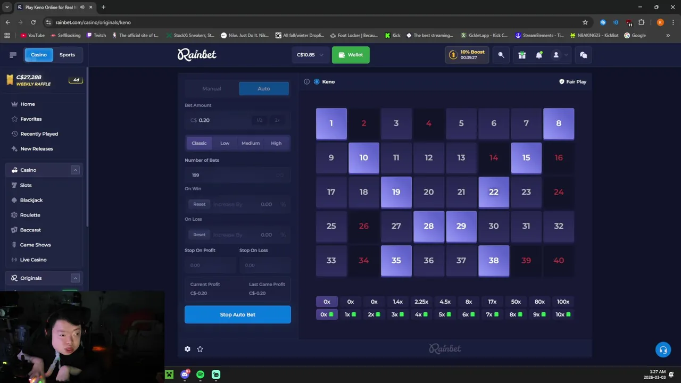Toggle Keno number 38
This screenshot has height=383, width=681.
pyautogui.click(x=493, y=261)
